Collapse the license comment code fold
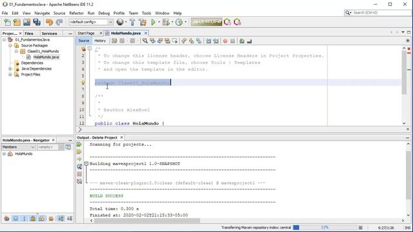Image resolution: width=413 pixels, height=232 pixels. [x=90, y=49]
